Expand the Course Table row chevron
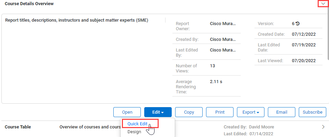This screenshot has width=329, height=137. click(323, 127)
